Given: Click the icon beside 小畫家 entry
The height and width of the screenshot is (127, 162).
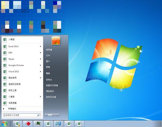Looking at the screenshot, I should pyautogui.click(x=5, y=97).
